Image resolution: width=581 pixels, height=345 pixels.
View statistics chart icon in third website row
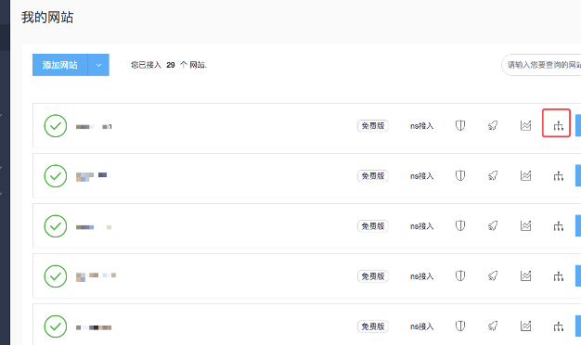click(525, 225)
